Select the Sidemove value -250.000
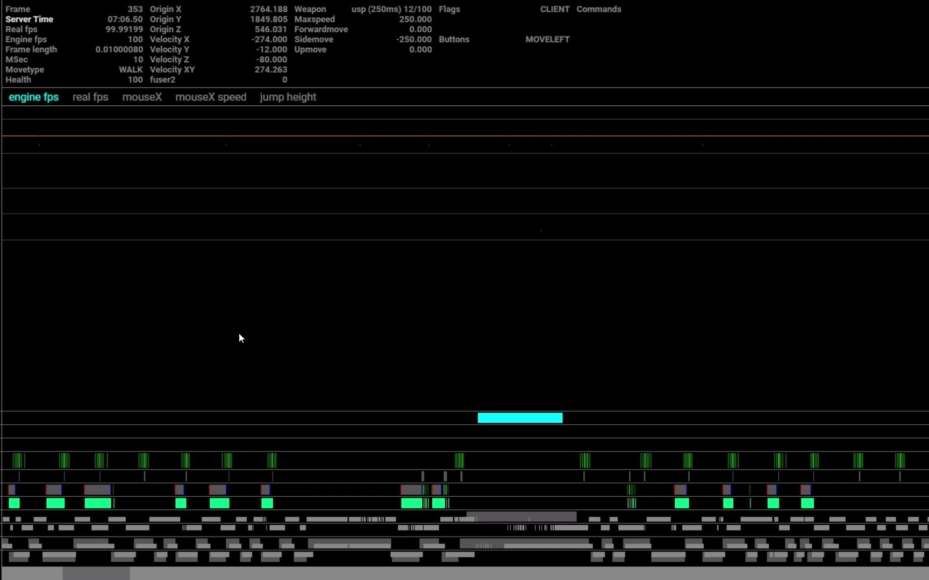 (413, 39)
